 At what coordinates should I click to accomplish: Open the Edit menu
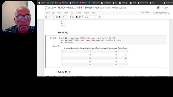pyautogui.click(x=53, y=13)
